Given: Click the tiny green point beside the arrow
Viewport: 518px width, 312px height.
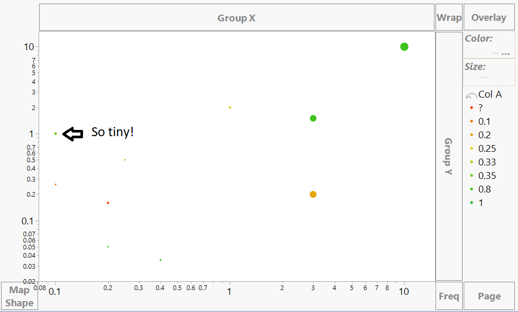Looking at the screenshot, I should (55, 134).
